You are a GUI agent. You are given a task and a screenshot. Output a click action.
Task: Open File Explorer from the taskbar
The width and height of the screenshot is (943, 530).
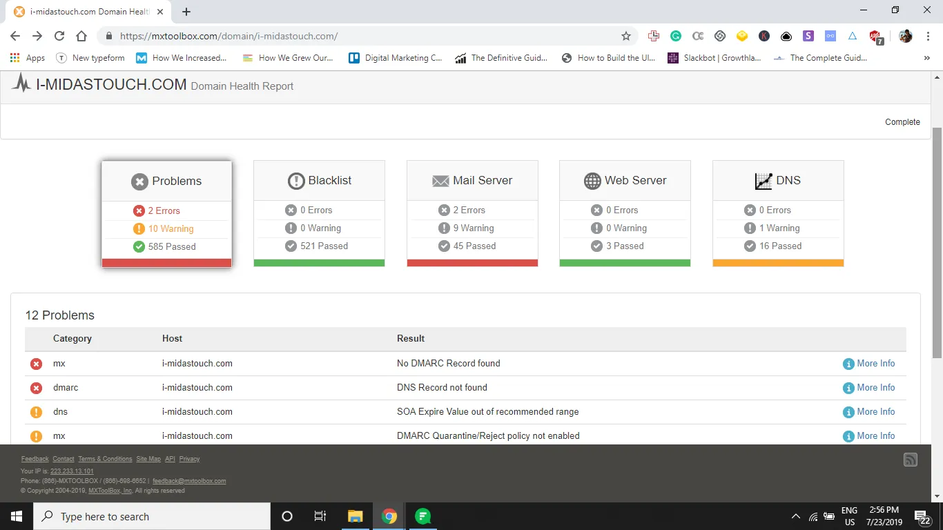click(355, 516)
